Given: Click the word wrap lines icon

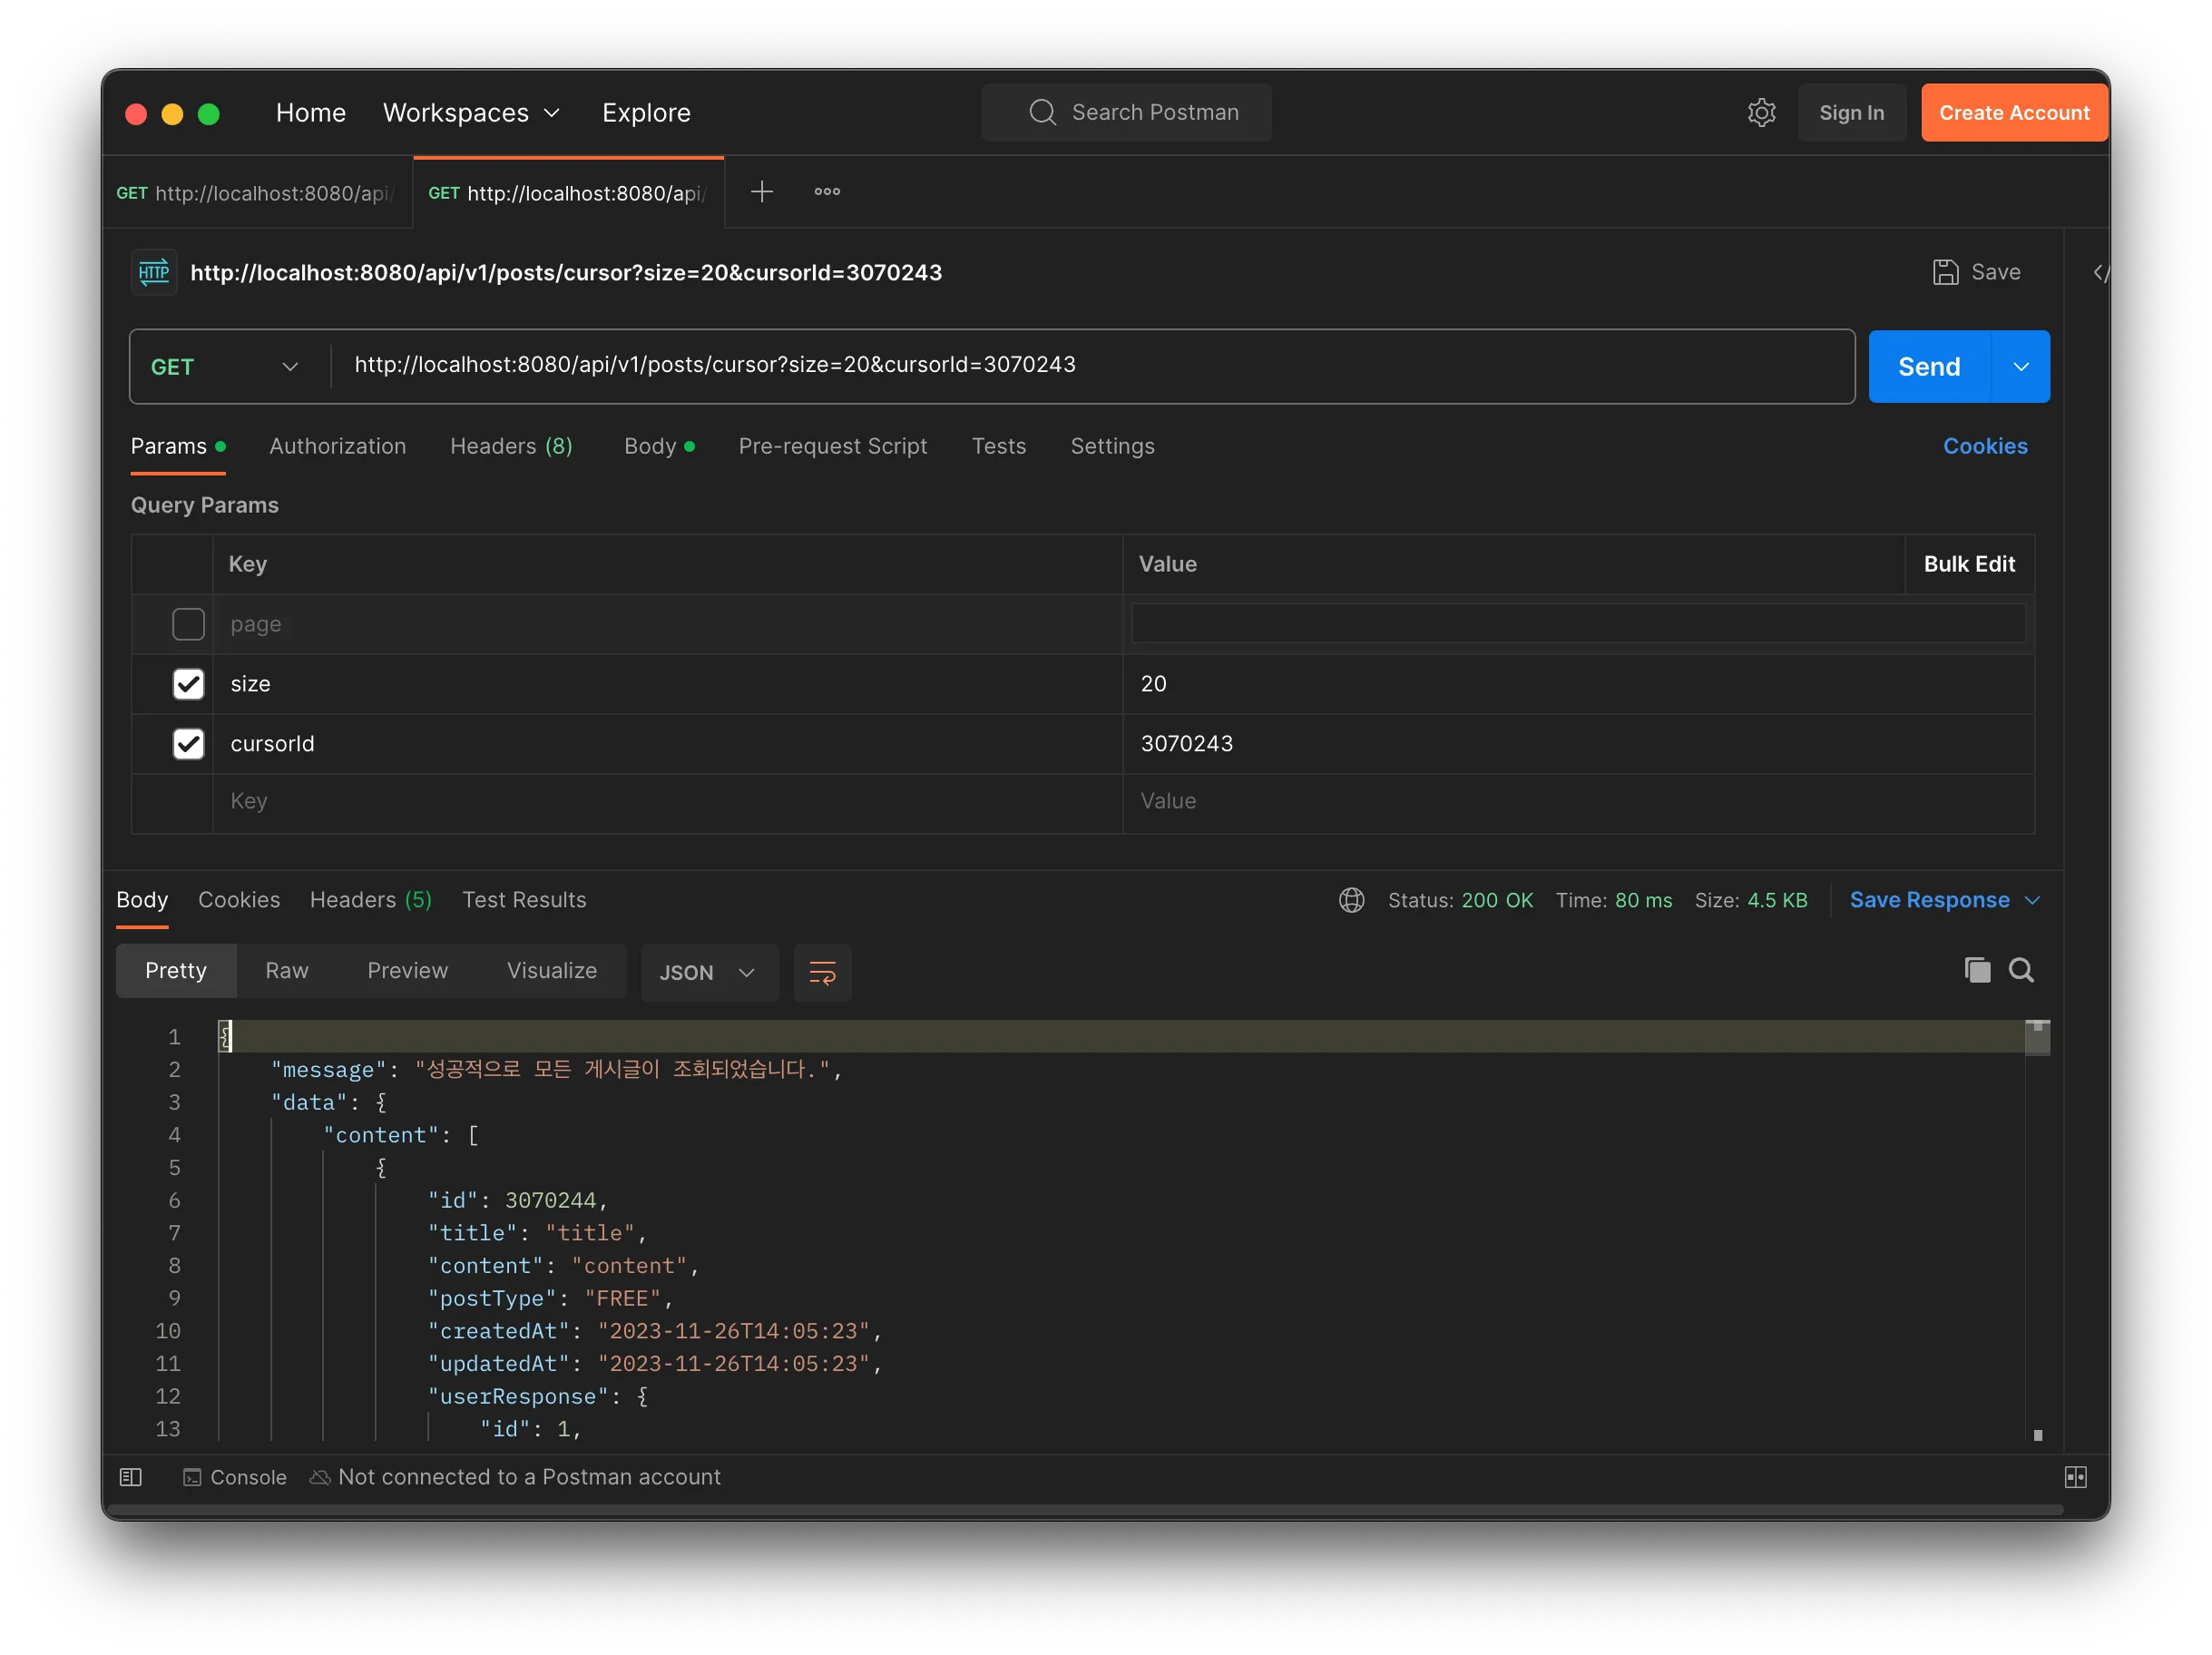Looking at the screenshot, I should [822, 972].
